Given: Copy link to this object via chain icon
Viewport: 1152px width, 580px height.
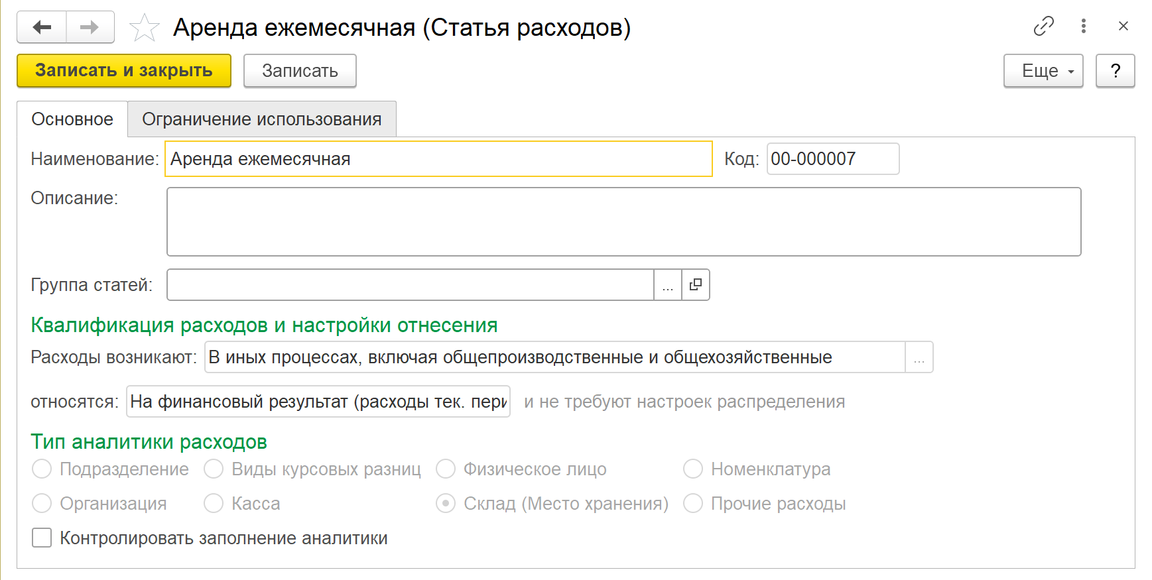Looking at the screenshot, I should [1043, 27].
